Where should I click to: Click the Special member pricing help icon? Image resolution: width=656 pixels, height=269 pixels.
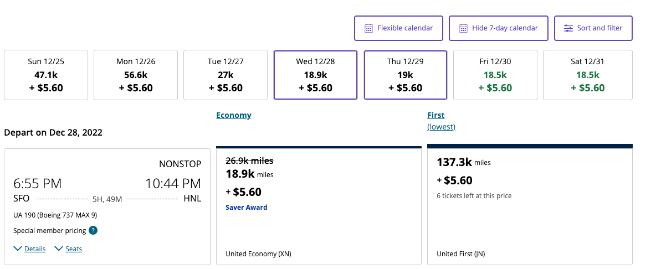(93, 231)
